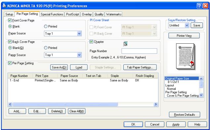210x130 pixels.
Task: Open PI Back Cover tray dropdown
Action: [x=139, y=33]
